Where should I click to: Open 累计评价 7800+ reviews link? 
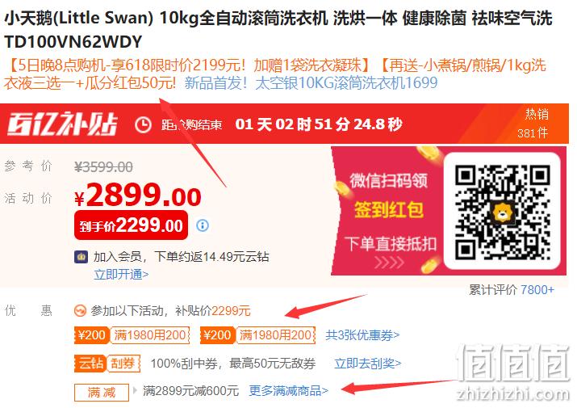coord(512,290)
